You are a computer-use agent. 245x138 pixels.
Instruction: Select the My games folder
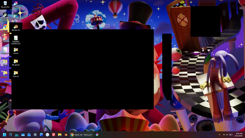[16, 62]
